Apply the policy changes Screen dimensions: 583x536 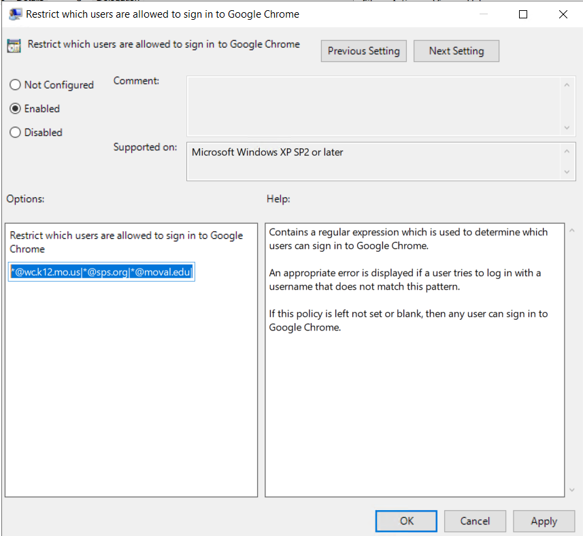point(544,520)
